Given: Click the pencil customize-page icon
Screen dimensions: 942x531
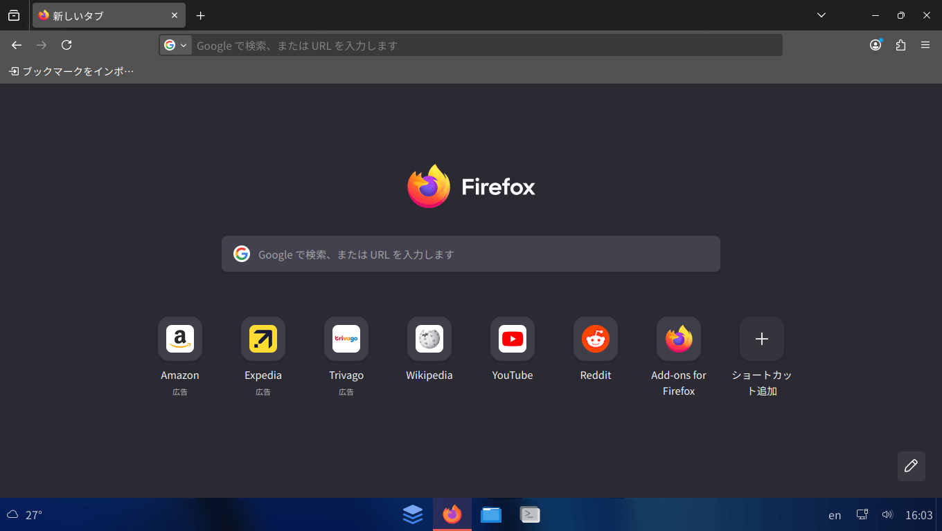Looking at the screenshot, I should click(911, 466).
